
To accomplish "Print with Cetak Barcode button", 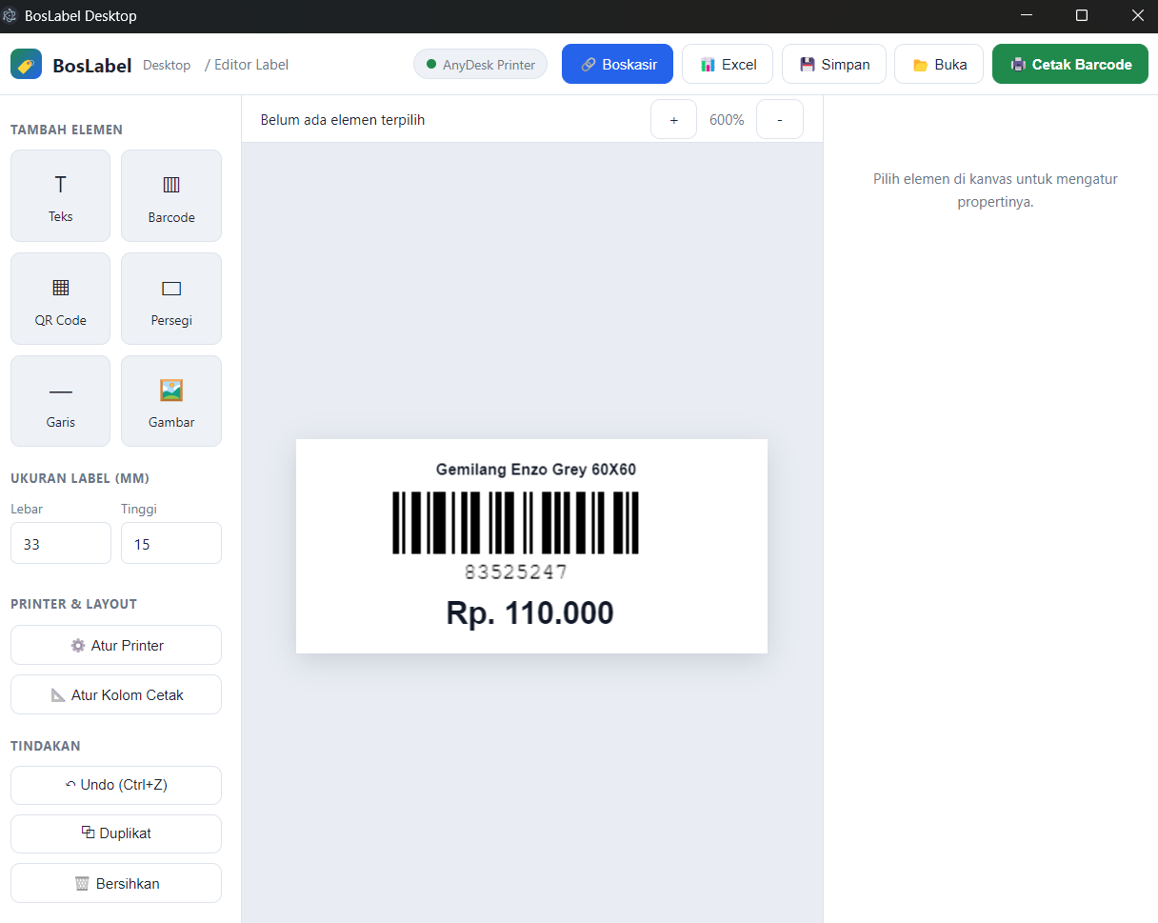I will (x=1070, y=64).
